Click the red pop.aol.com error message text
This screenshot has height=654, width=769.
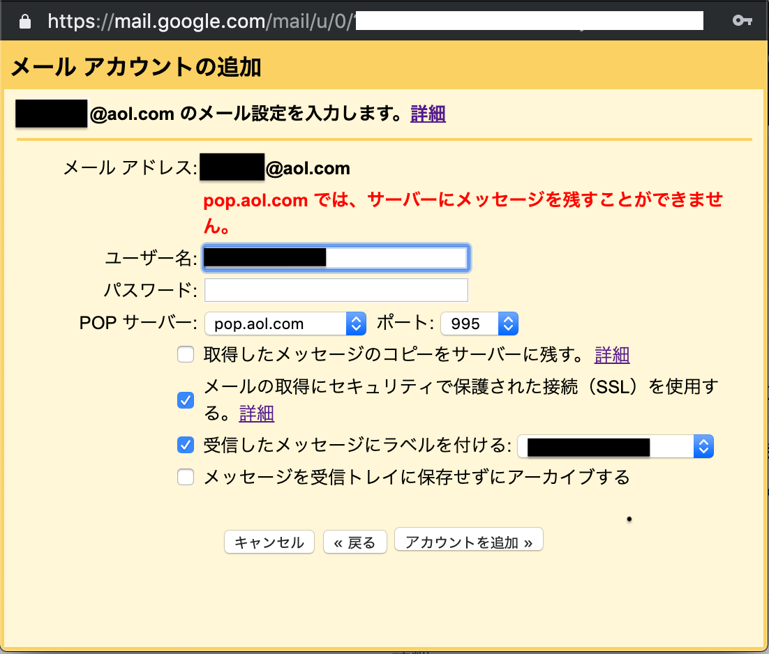[x=463, y=213]
